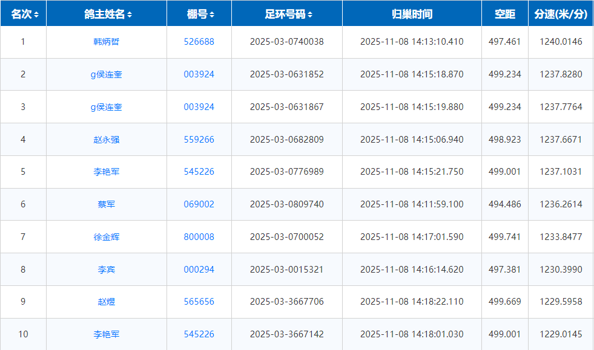Click loft number 526688
The height and width of the screenshot is (350, 594).
tap(199, 42)
